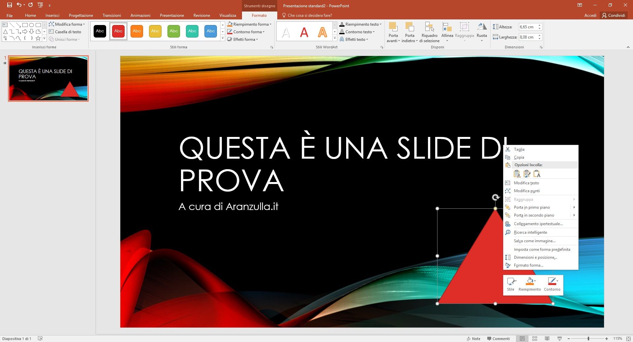Toggle the Commenti pane in status bar
This screenshot has width=633, height=342.
tap(498, 338)
